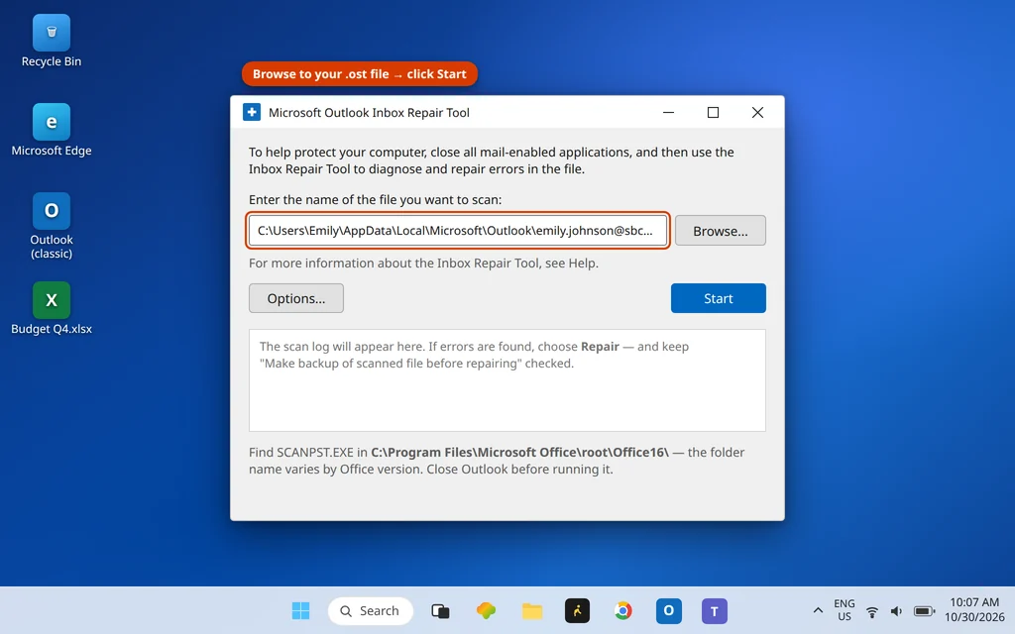The height and width of the screenshot is (634, 1015).
Task: Click the 'Microsoft Outlook Inbox Repair Tool' title text
Action: click(369, 113)
